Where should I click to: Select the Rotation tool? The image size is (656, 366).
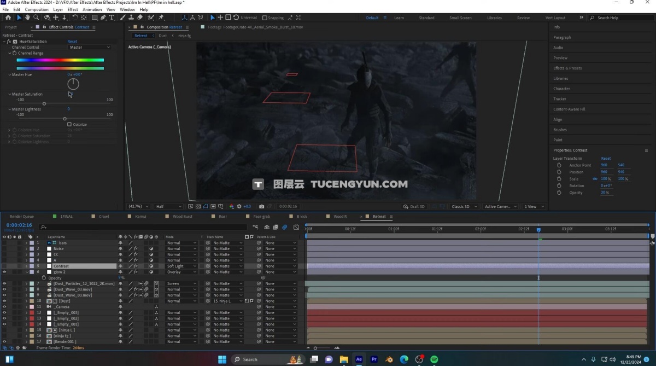click(74, 18)
